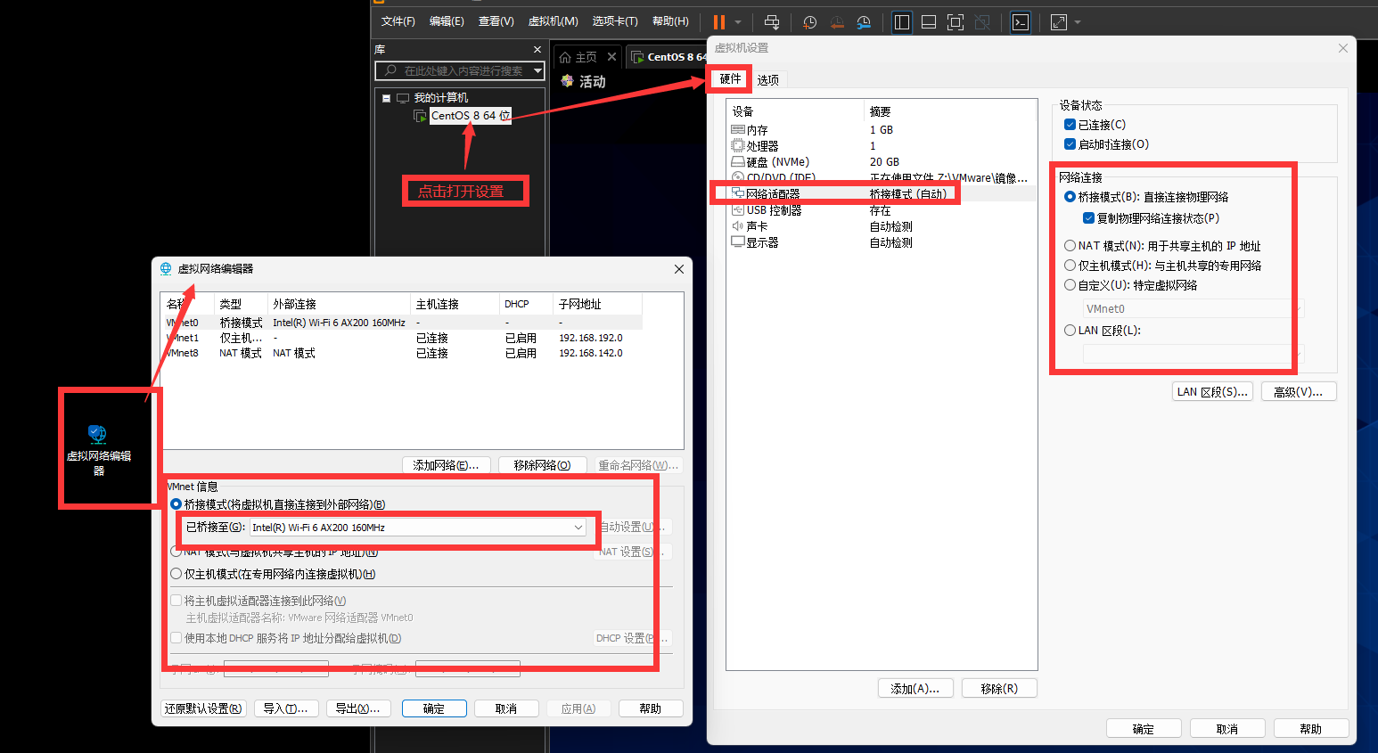
Task: Click the LAN 区段(S)... button
Action: (x=1212, y=392)
